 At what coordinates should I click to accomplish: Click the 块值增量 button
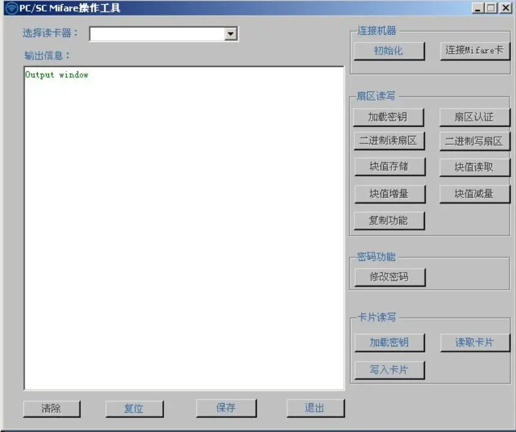click(390, 194)
